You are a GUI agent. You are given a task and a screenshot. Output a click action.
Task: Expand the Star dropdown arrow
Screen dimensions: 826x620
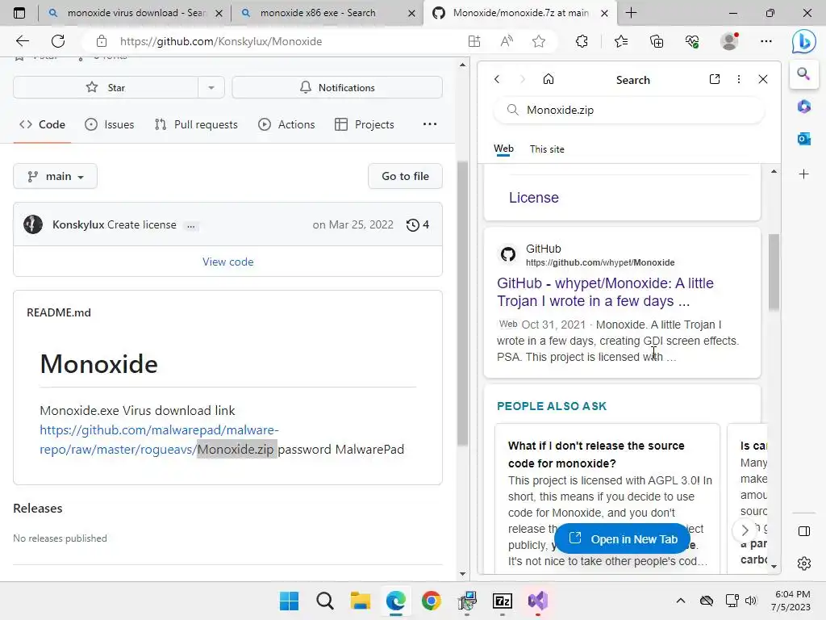(x=211, y=87)
